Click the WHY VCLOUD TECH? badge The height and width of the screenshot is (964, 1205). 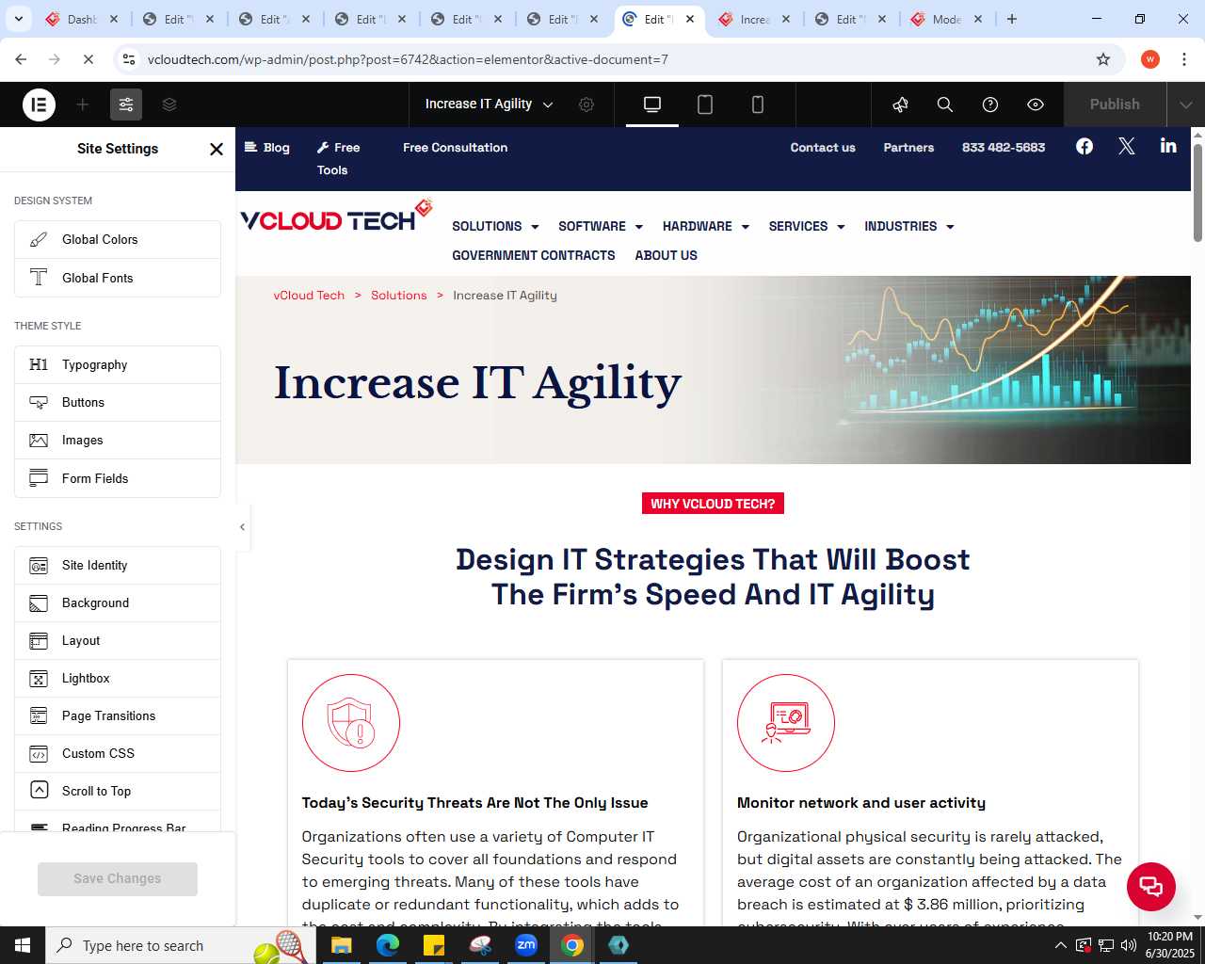pyautogui.click(x=713, y=504)
